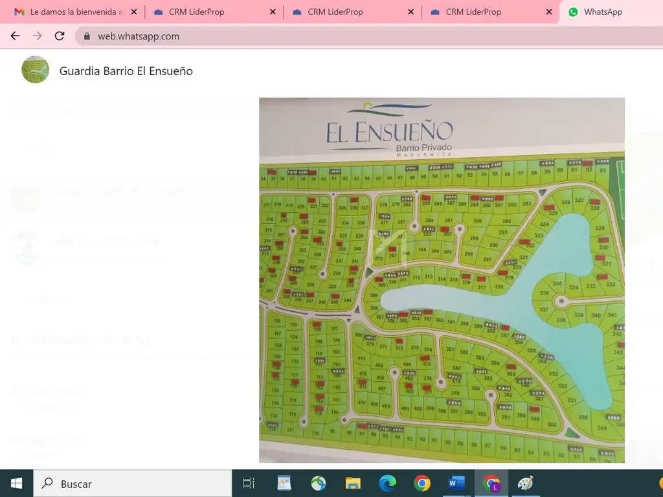Click the Guardia Barrio El Ensueño chat title

(x=126, y=71)
